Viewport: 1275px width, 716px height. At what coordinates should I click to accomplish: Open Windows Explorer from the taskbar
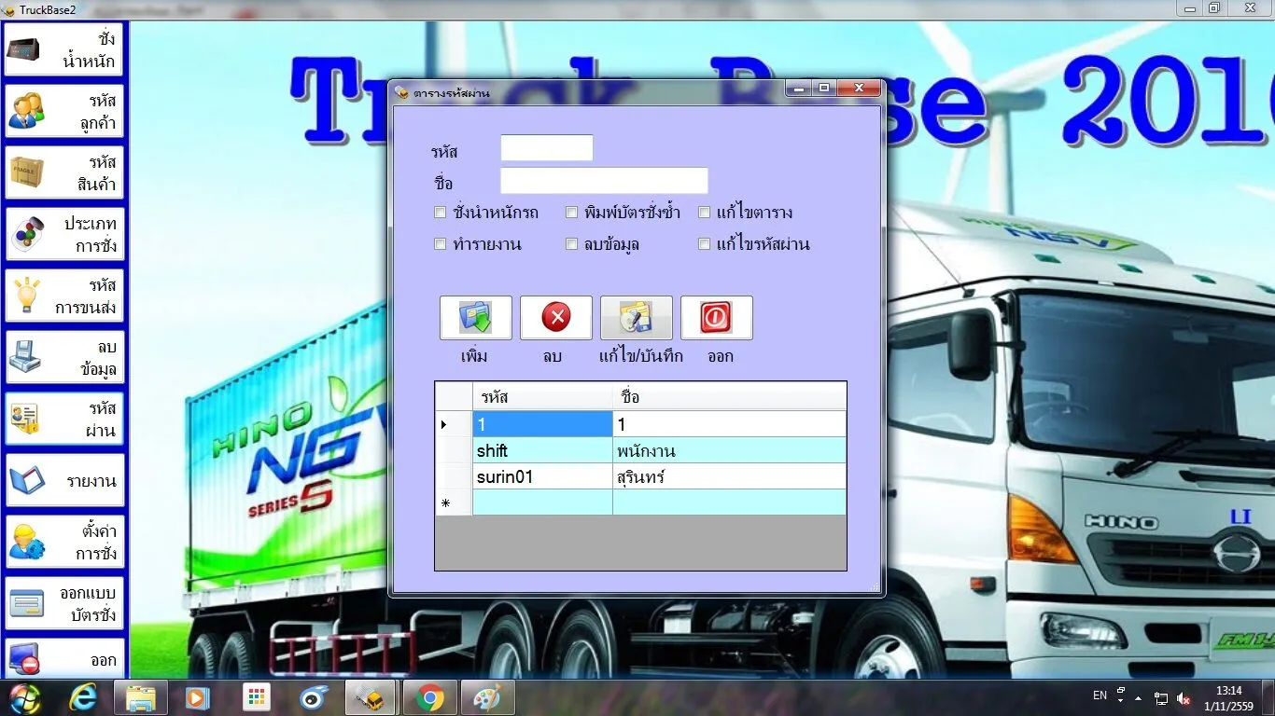click(x=141, y=697)
